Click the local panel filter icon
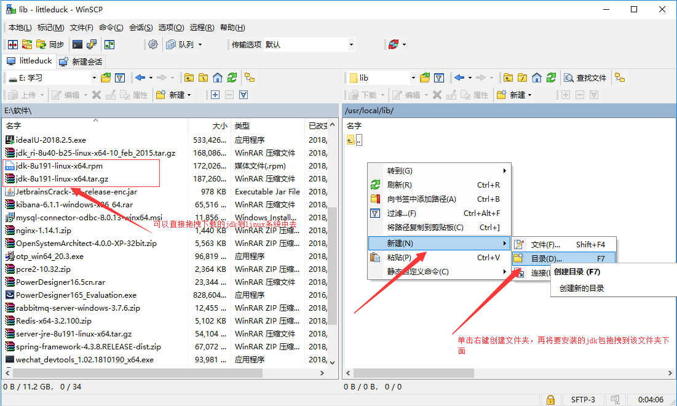 (x=120, y=78)
